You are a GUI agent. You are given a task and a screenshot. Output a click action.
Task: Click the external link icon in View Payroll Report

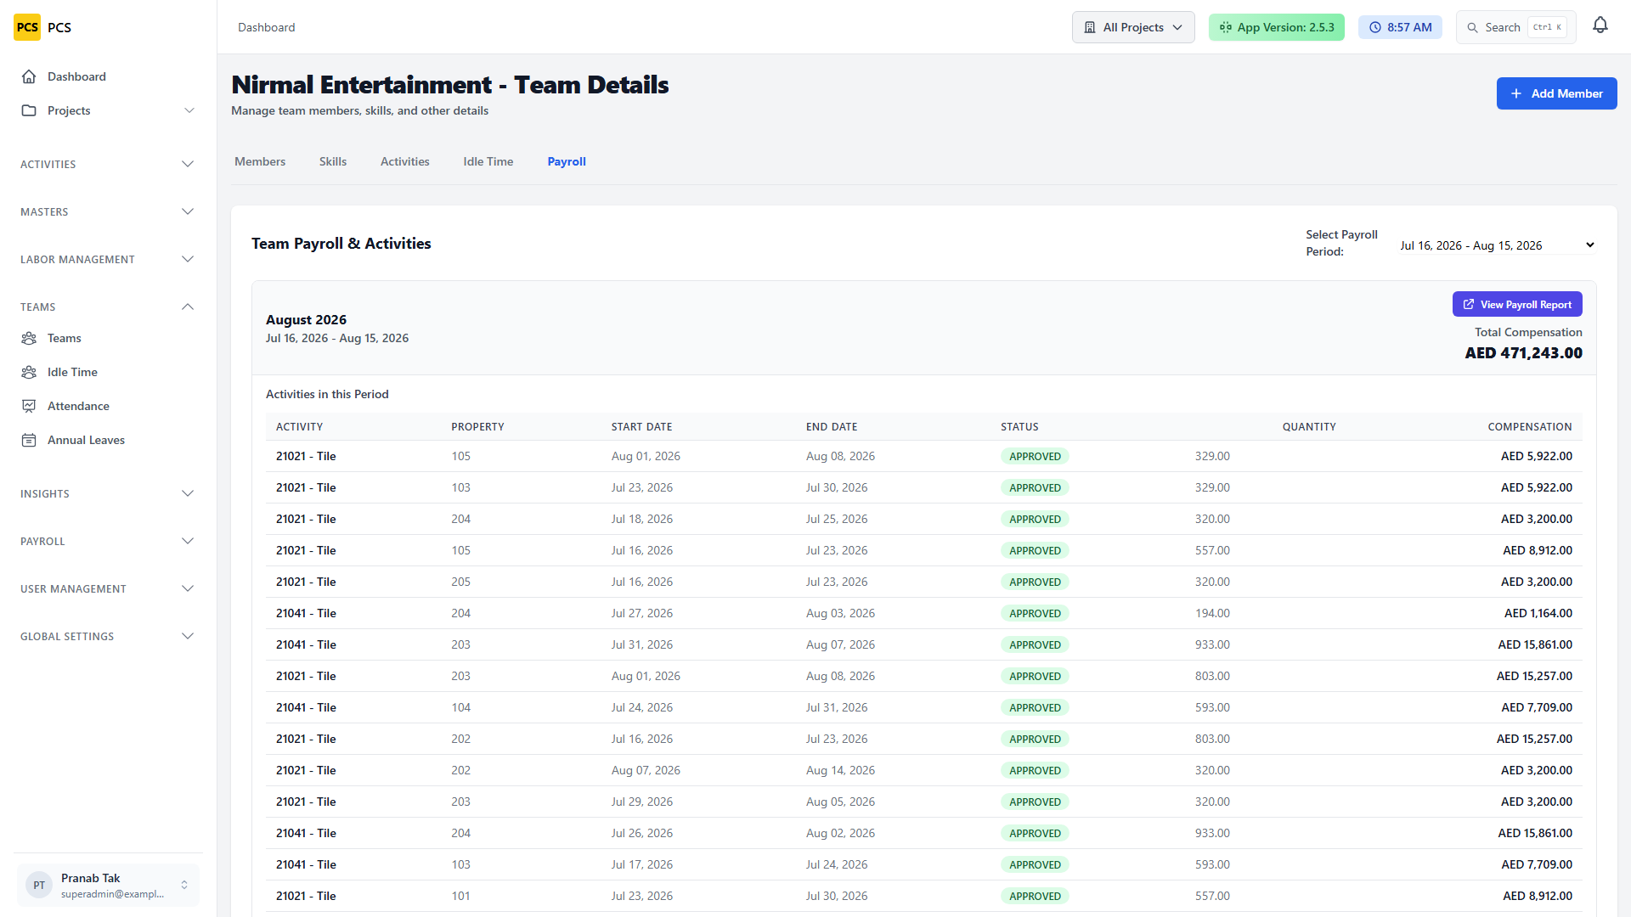click(1469, 304)
